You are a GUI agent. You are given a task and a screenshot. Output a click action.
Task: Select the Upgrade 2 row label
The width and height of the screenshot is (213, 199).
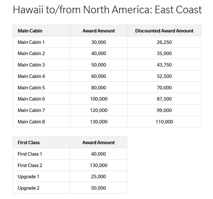(28, 188)
